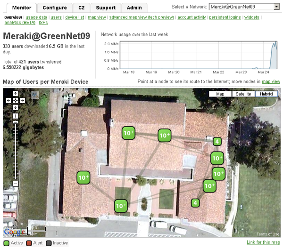Open the Support tab

click(x=106, y=8)
